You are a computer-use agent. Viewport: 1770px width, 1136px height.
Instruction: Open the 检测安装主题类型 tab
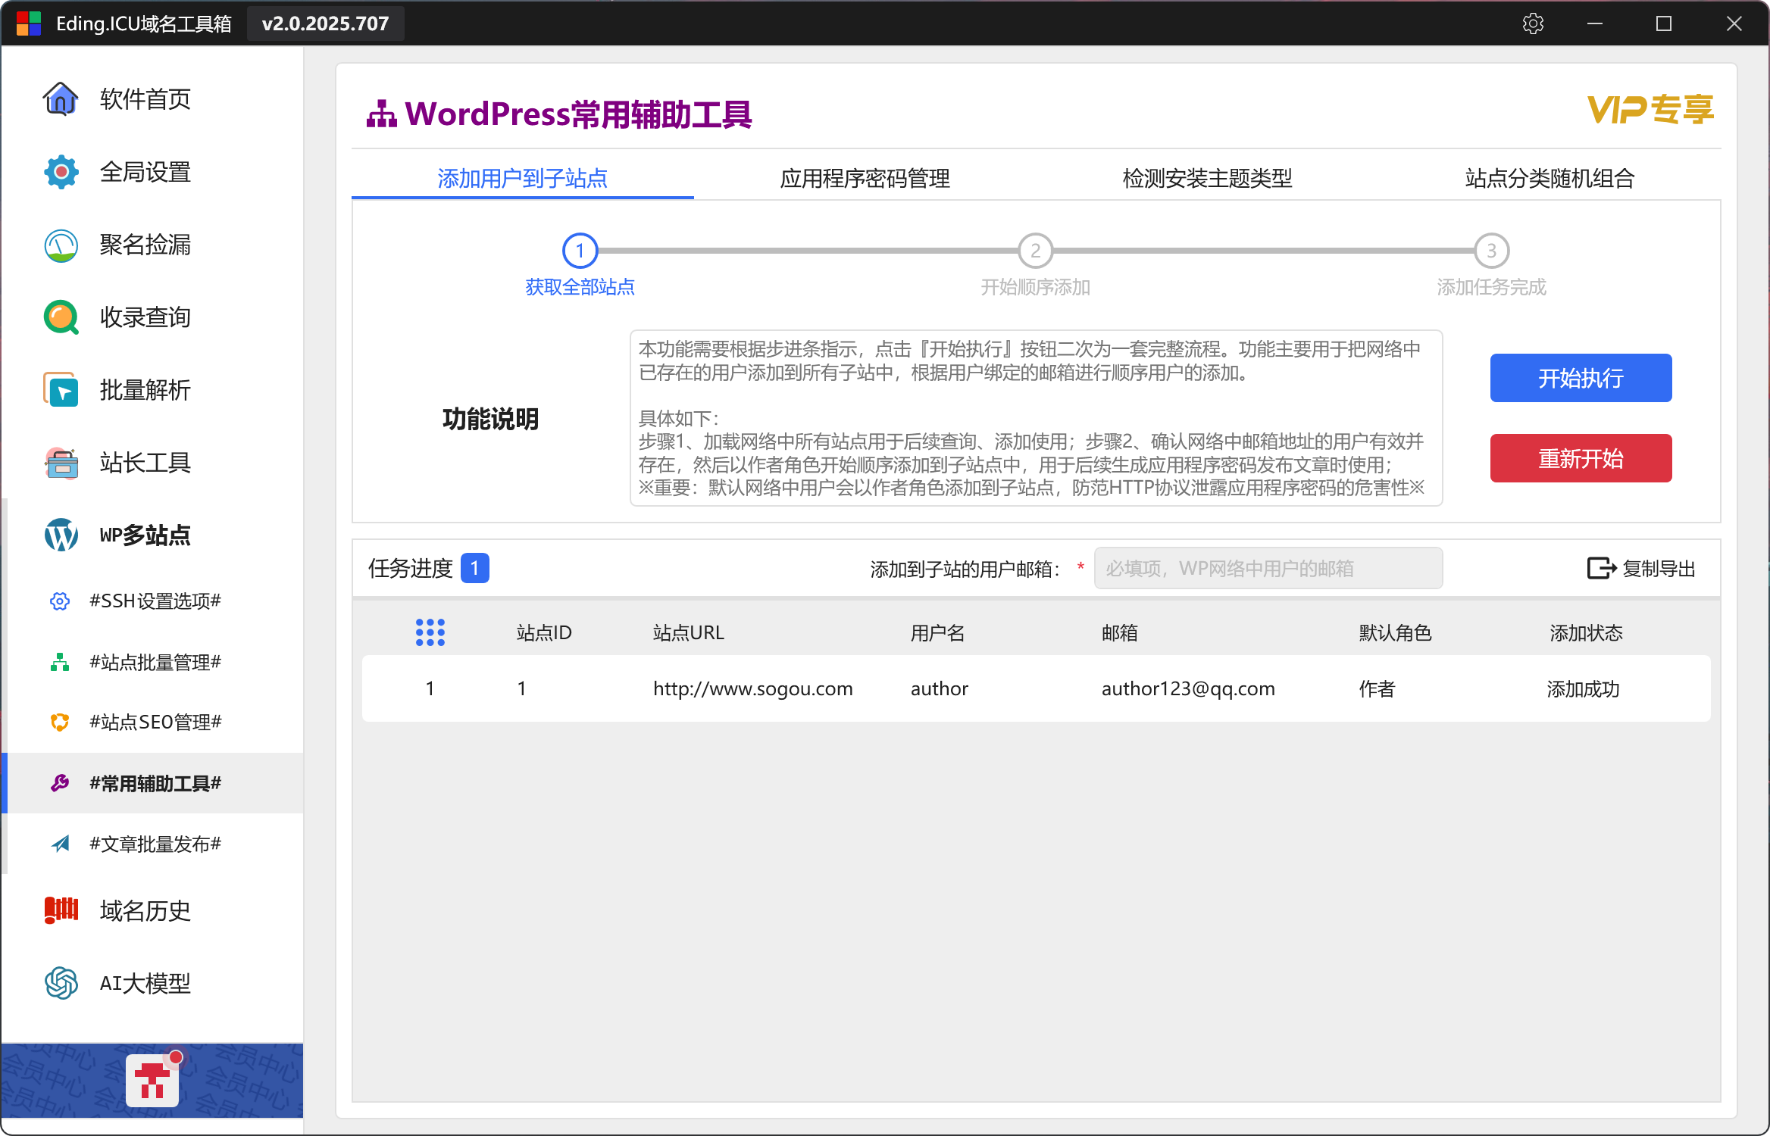point(1208,178)
